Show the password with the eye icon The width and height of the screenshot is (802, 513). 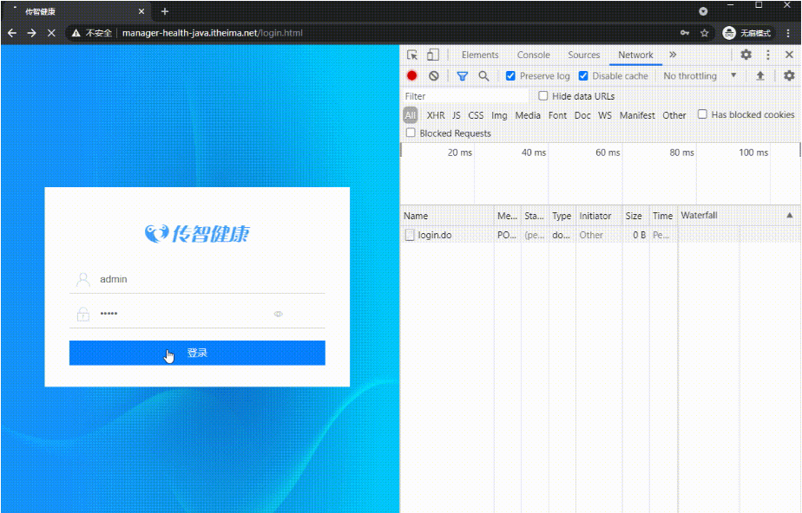[279, 314]
